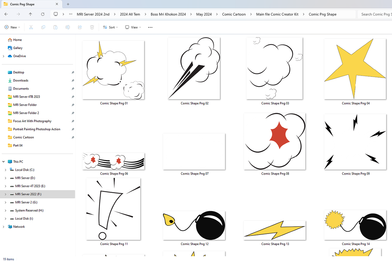The image size is (392, 261).
Task: Open Part 04 folder in sidebar
Action: coord(15,146)
